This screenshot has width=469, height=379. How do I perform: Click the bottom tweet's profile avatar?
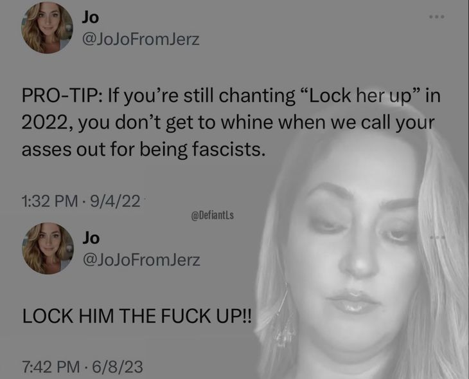tap(48, 248)
